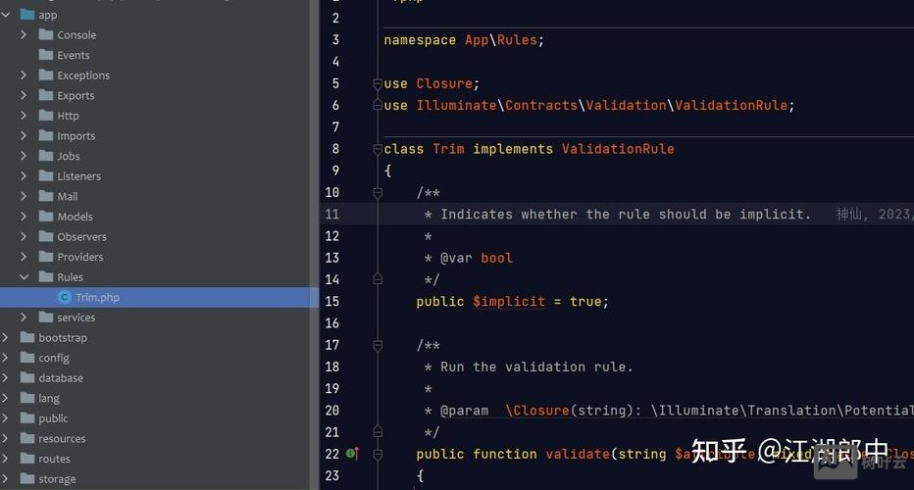Screen dimensions: 914x490
Task: Click the routes folder icon
Action: pyautogui.click(x=27, y=459)
